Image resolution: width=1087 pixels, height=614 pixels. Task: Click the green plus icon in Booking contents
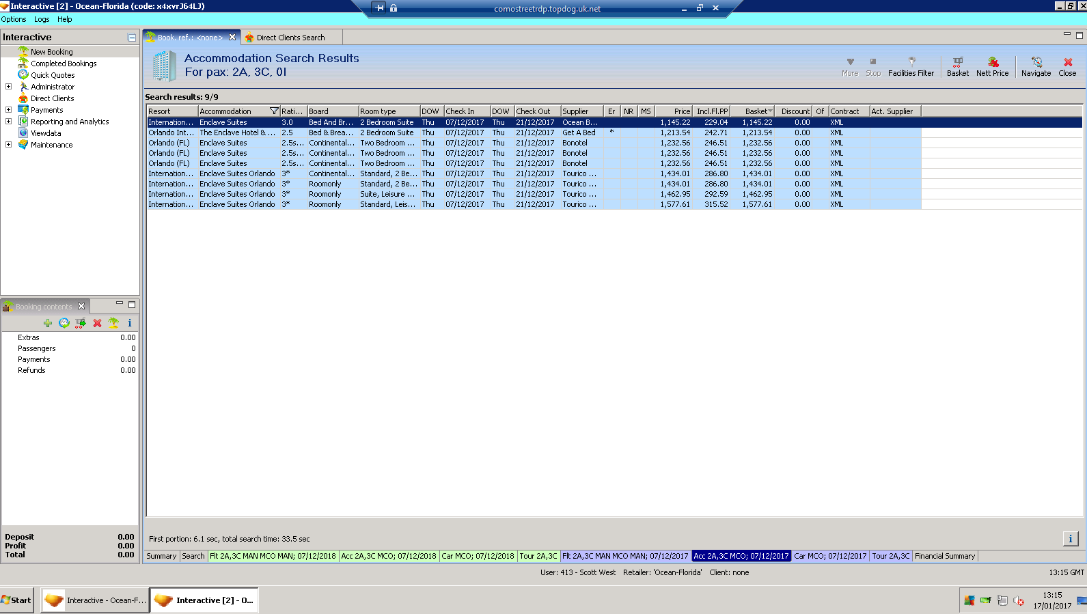(48, 323)
